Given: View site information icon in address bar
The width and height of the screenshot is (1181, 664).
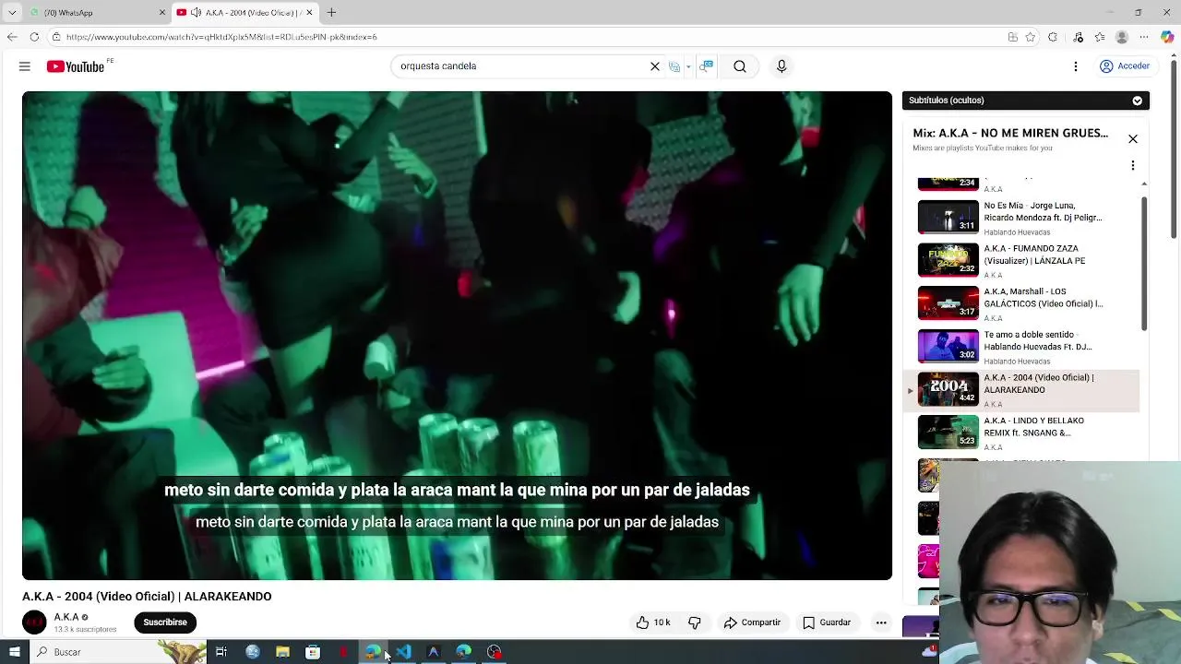Looking at the screenshot, I should (56, 37).
